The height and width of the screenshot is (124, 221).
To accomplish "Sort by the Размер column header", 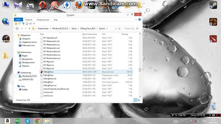I will pos(125,34).
